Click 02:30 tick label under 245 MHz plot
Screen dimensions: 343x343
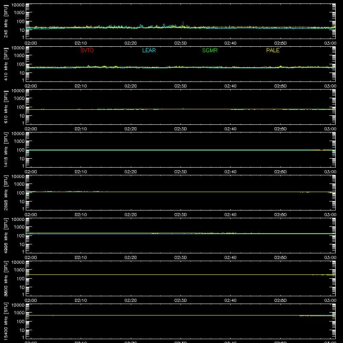[181, 43]
